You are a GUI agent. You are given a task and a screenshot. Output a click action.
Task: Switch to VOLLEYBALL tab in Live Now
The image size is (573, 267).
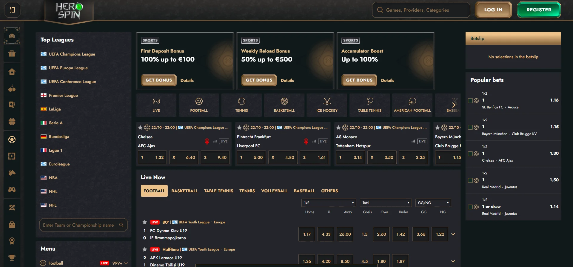274,191
